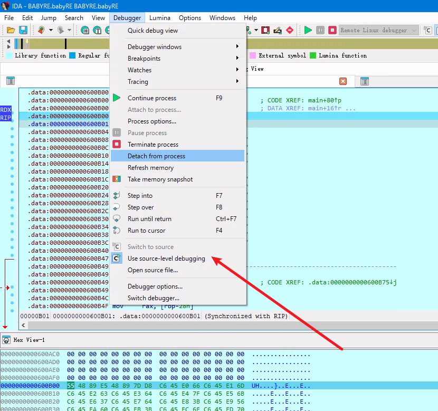Click the Save database floppy icon
Image resolution: width=438 pixels, height=411 pixels.
pos(23,30)
